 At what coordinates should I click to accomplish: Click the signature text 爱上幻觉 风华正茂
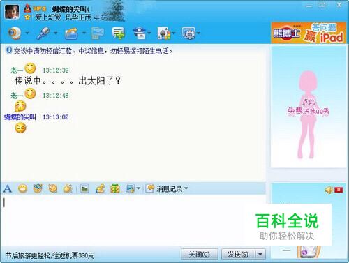click(x=63, y=17)
